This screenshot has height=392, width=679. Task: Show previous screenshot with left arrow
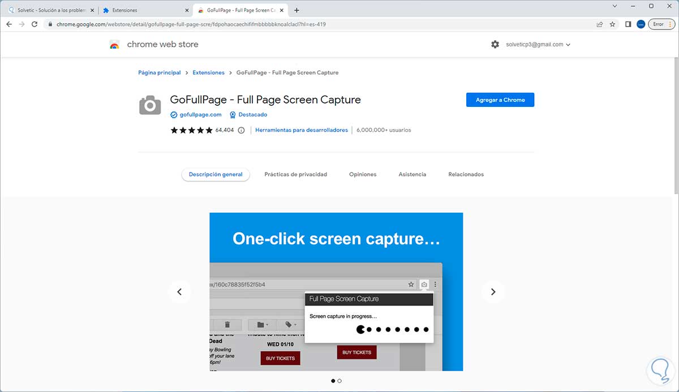[179, 292]
